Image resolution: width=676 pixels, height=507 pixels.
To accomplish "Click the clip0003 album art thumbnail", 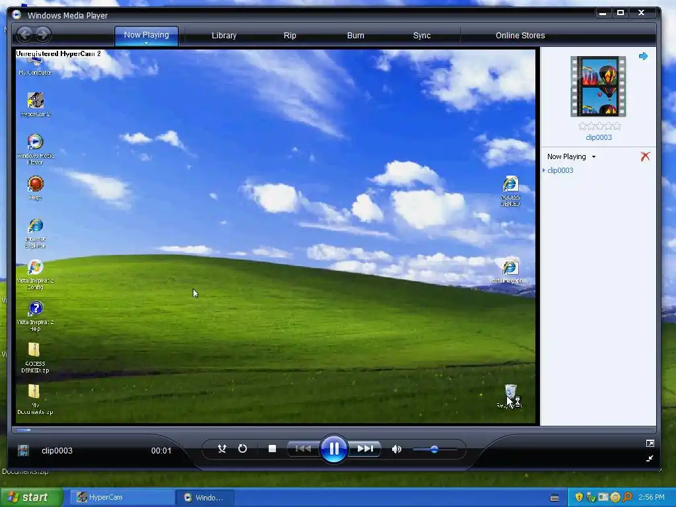I will click(598, 86).
